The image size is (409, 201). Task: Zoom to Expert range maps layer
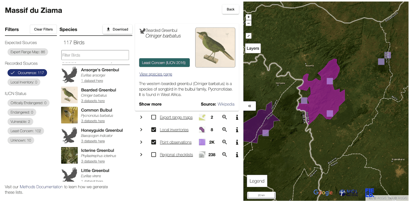pos(224,117)
